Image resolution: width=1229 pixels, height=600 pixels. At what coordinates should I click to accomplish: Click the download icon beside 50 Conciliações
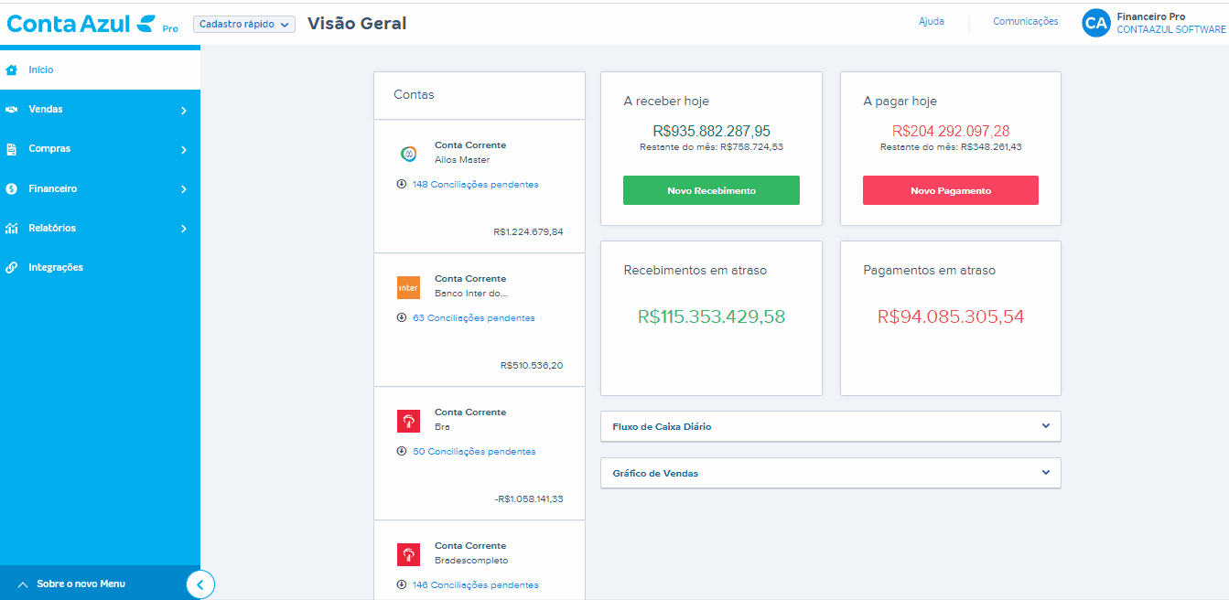(401, 451)
